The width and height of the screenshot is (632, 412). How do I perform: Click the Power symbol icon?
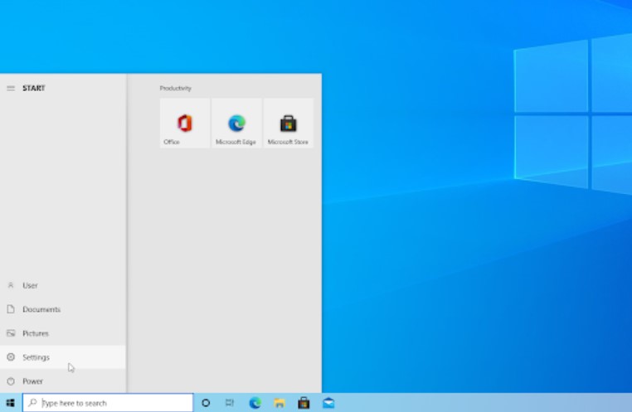11,381
